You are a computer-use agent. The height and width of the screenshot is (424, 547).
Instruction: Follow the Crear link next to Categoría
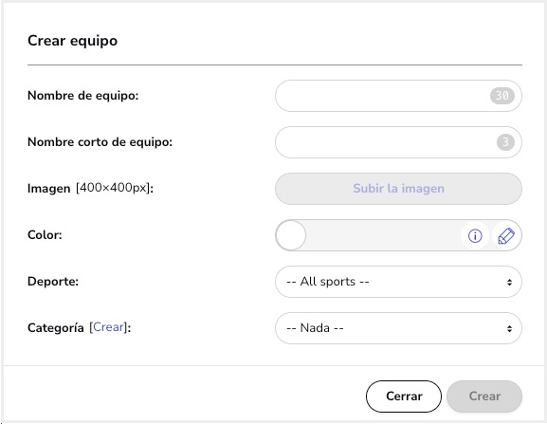coord(108,327)
